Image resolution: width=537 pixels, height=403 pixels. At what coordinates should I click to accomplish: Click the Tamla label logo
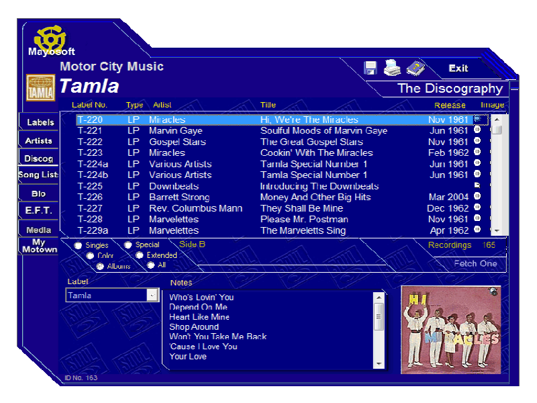[x=40, y=87]
